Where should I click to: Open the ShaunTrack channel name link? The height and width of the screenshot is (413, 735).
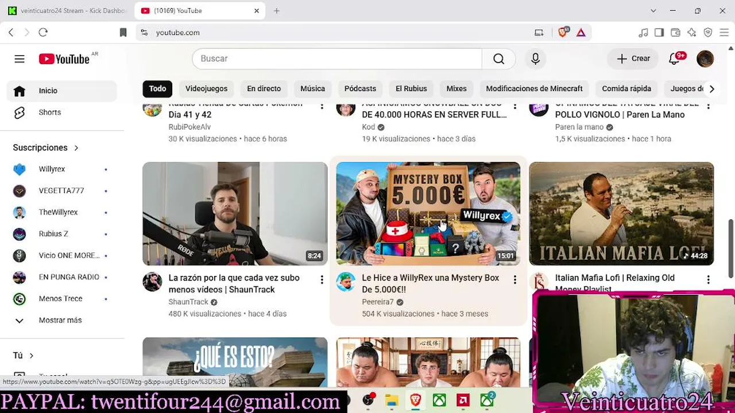[188, 302]
